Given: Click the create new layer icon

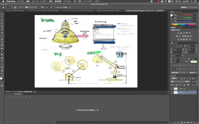Looking at the screenshot, I should click(191, 122).
